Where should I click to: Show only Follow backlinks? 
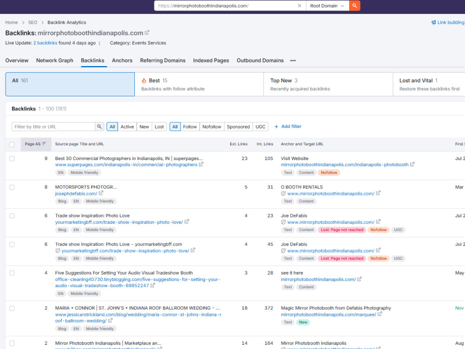(190, 127)
